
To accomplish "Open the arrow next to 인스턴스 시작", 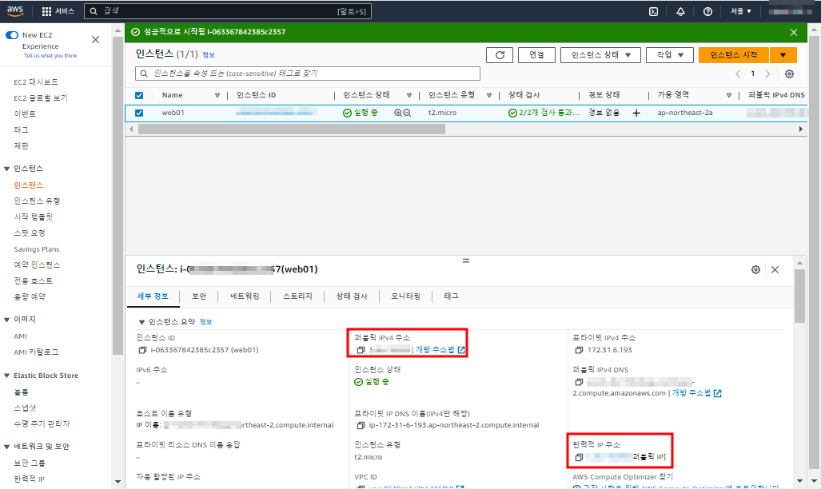I will click(x=783, y=55).
